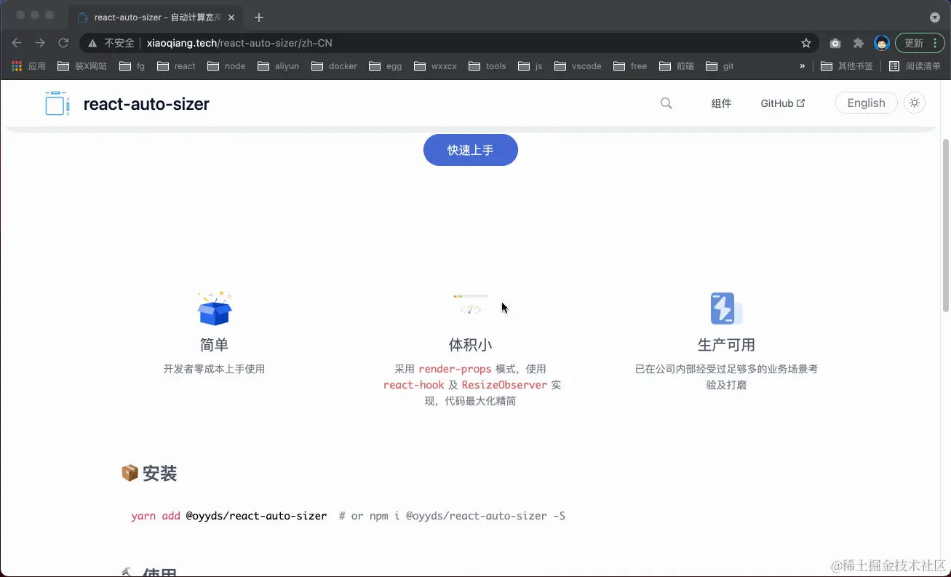Open the site search magnifier icon
Screen dimensions: 951x577
[x=666, y=103]
